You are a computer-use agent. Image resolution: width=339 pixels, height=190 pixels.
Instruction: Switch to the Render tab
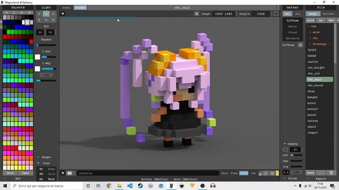pos(80,7)
